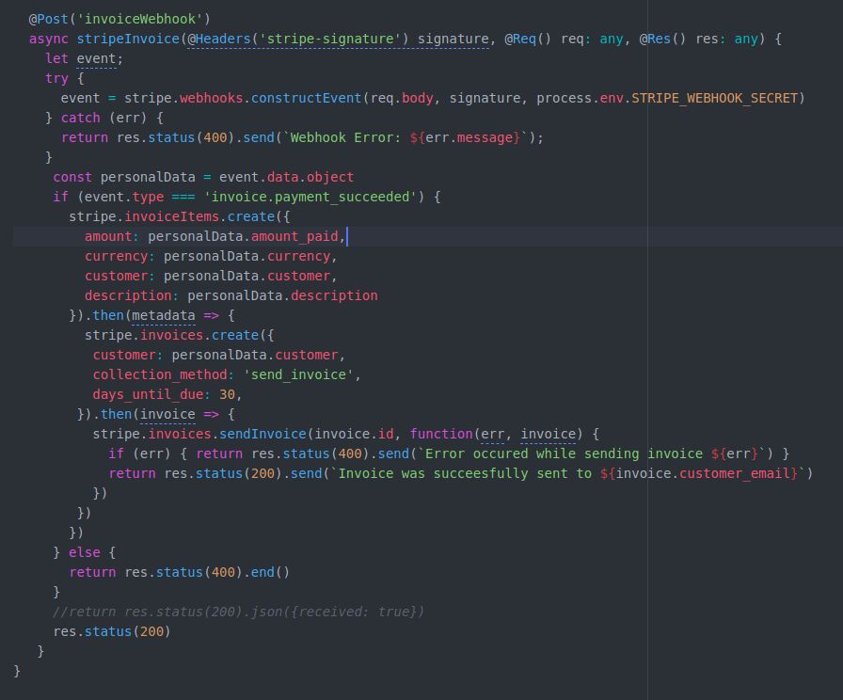Click the value 30
The width and height of the screenshot is (843, 700).
coord(227,394)
